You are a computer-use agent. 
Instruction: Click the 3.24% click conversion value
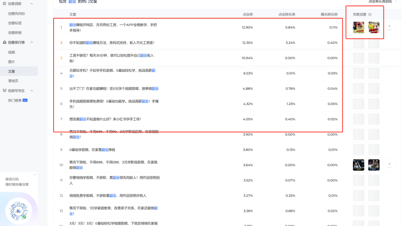point(290,42)
